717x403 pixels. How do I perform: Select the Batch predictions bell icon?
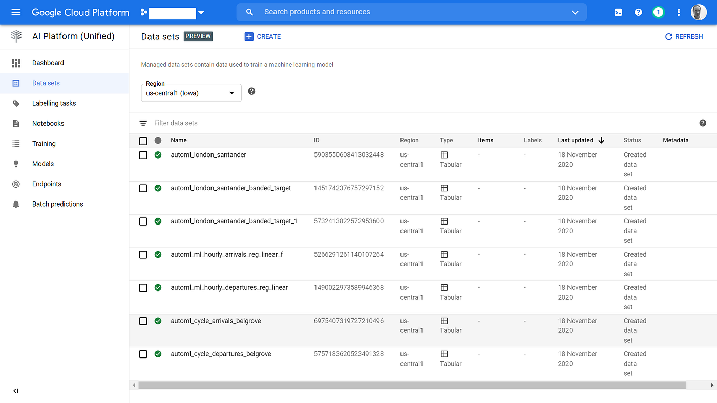click(16, 204)
